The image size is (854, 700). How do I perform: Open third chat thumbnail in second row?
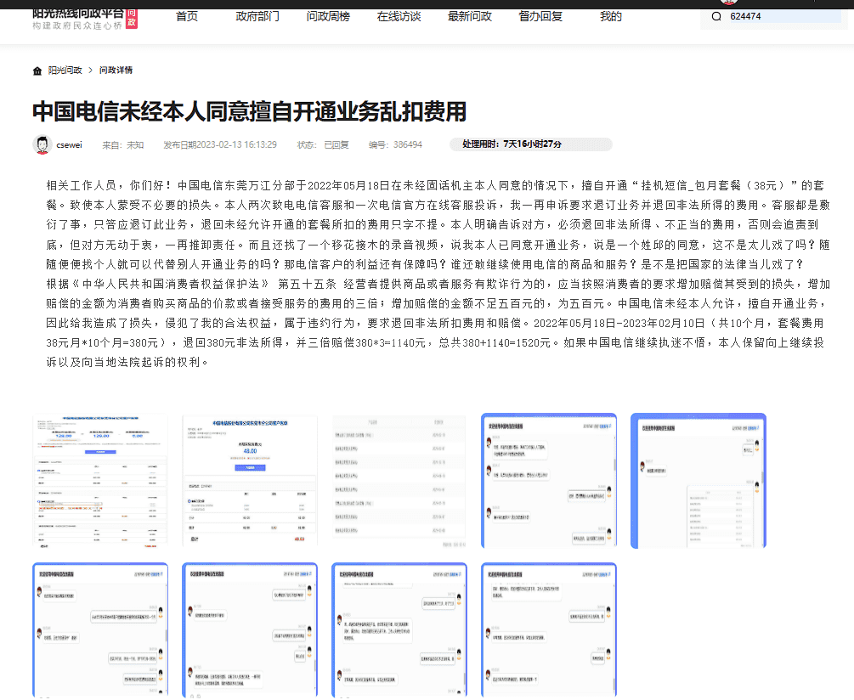click(x=399, y=629)
